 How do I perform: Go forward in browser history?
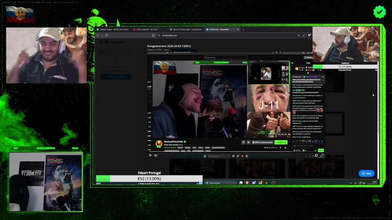click(102, 35)
